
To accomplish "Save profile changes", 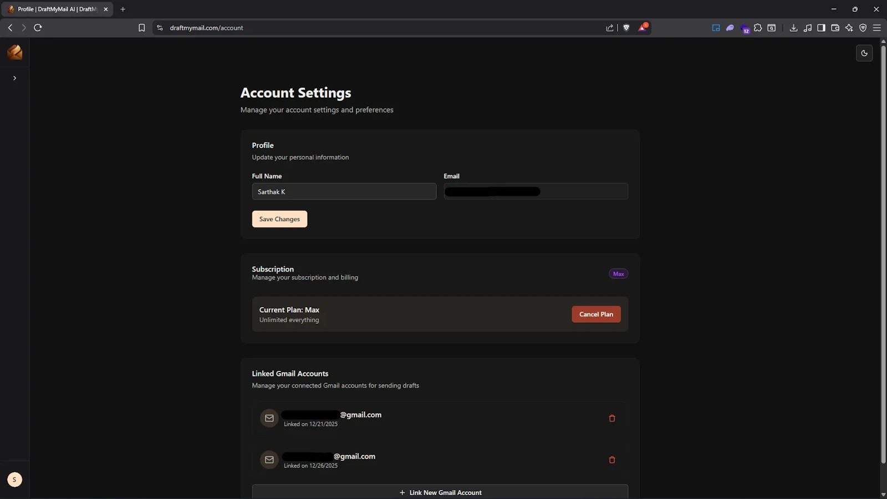I will coord(279,219).
